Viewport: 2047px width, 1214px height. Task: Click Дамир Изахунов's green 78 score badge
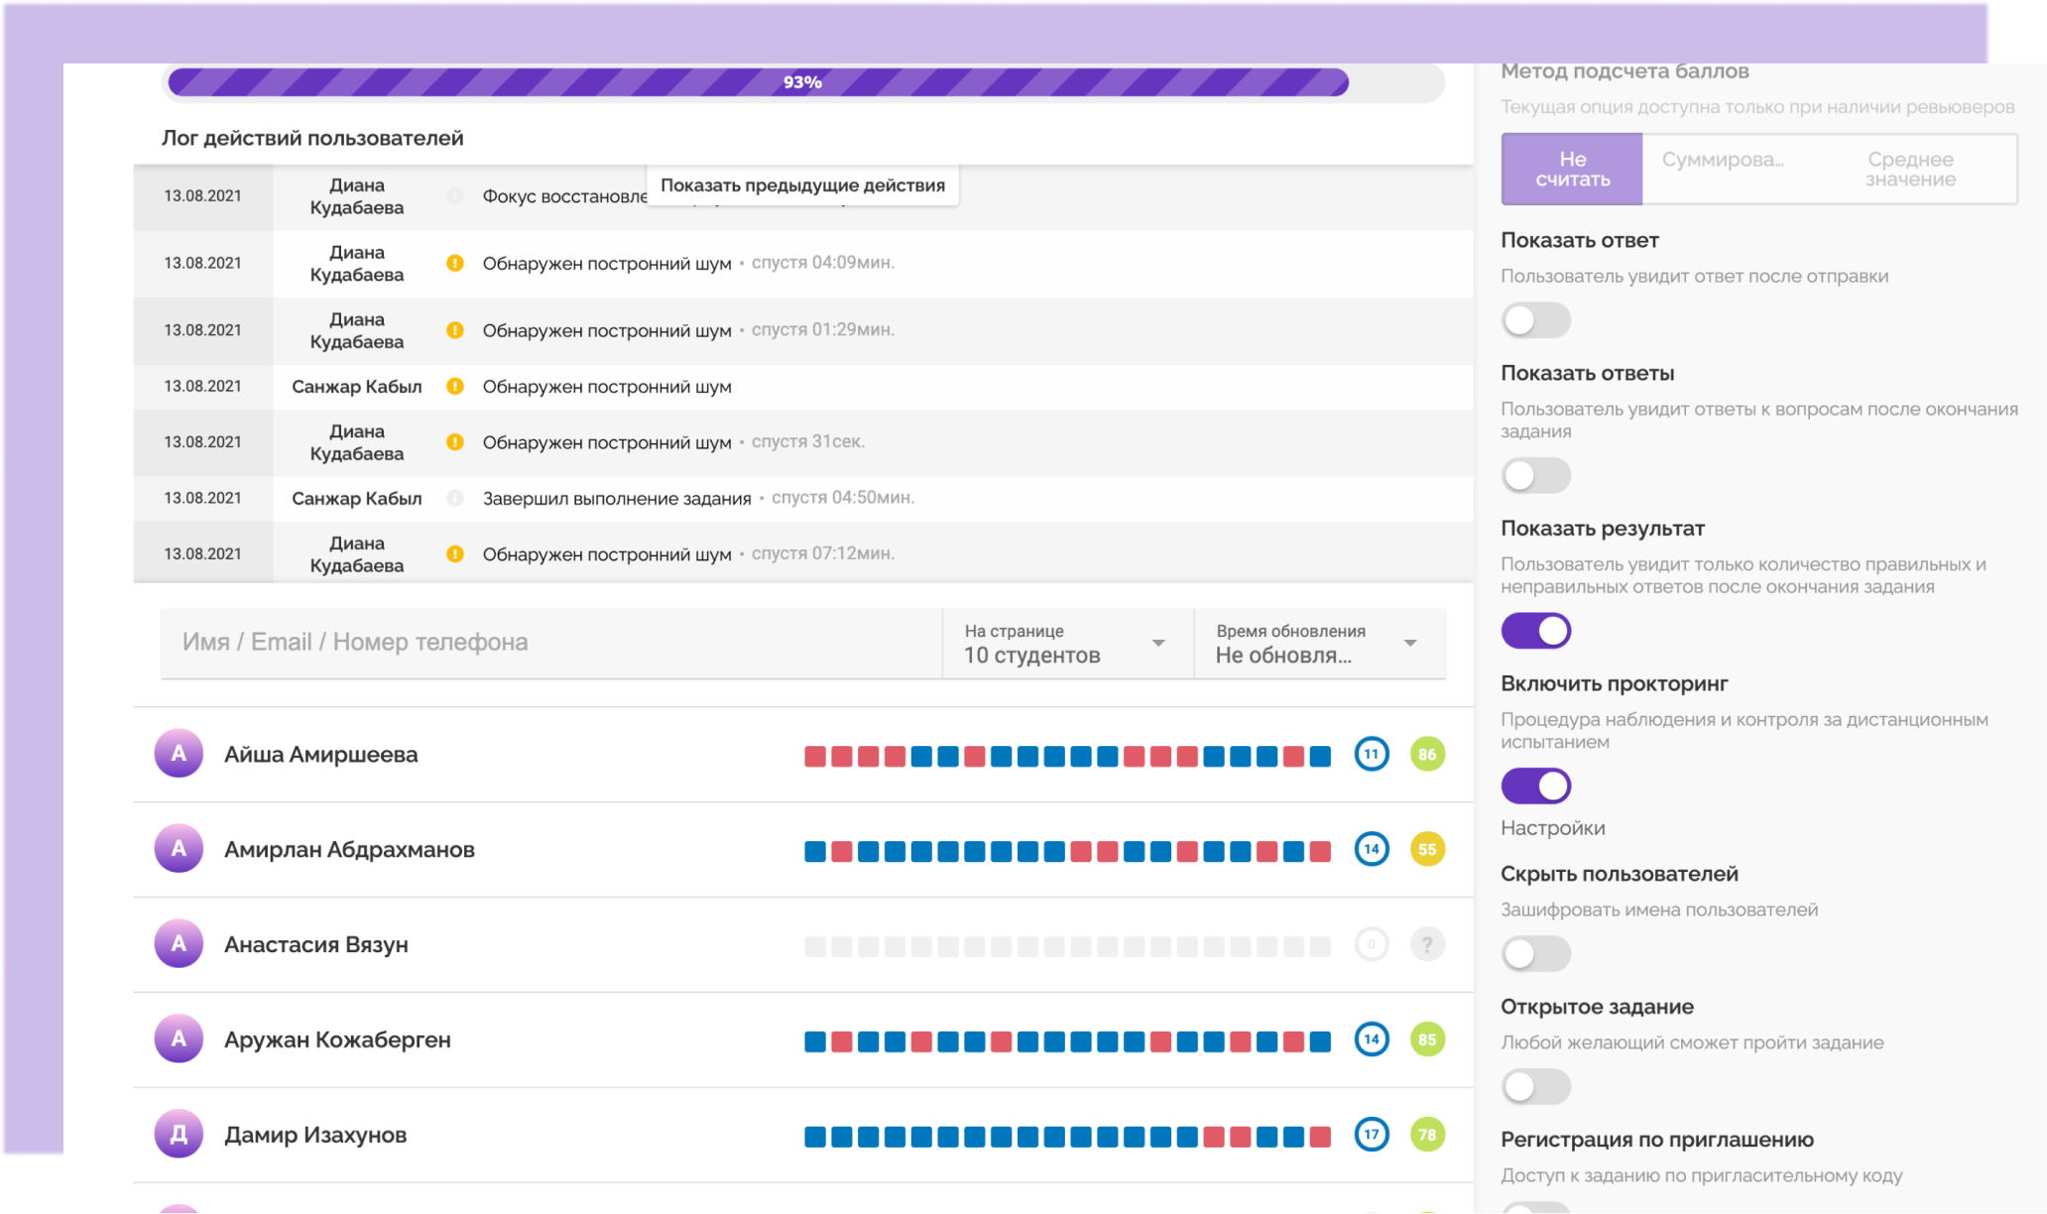[1427, 1135]
